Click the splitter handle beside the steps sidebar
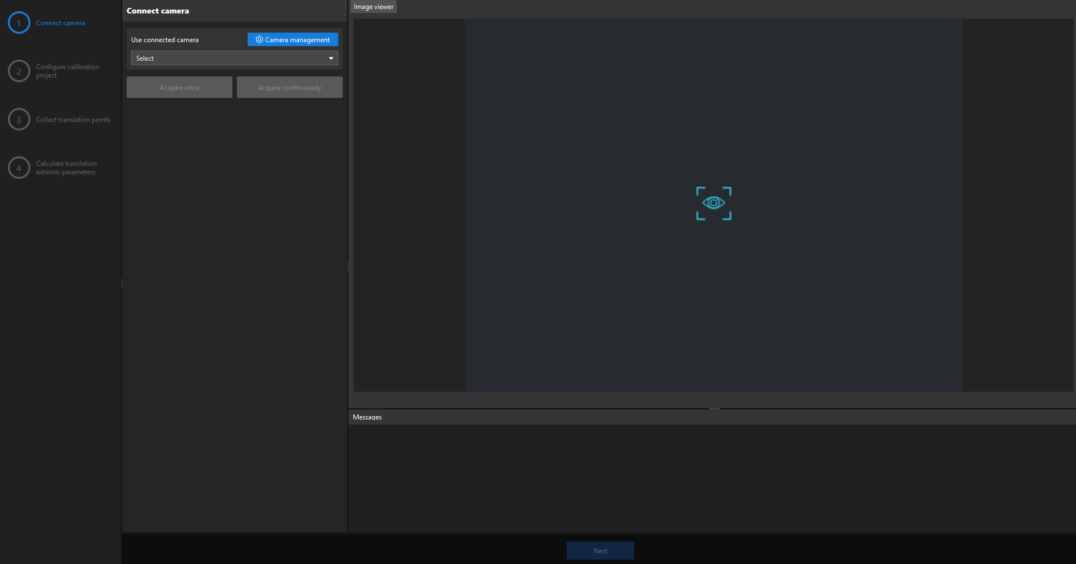 (122, 284)
